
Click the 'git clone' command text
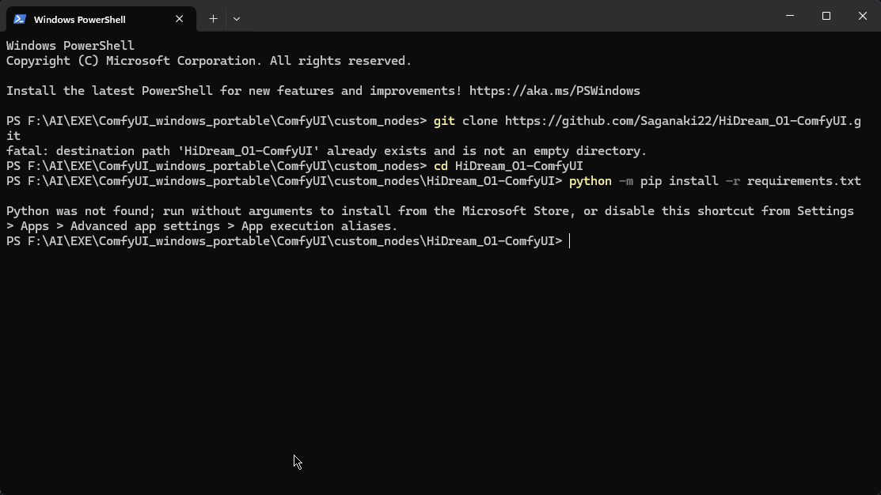(x=465, y=121)
